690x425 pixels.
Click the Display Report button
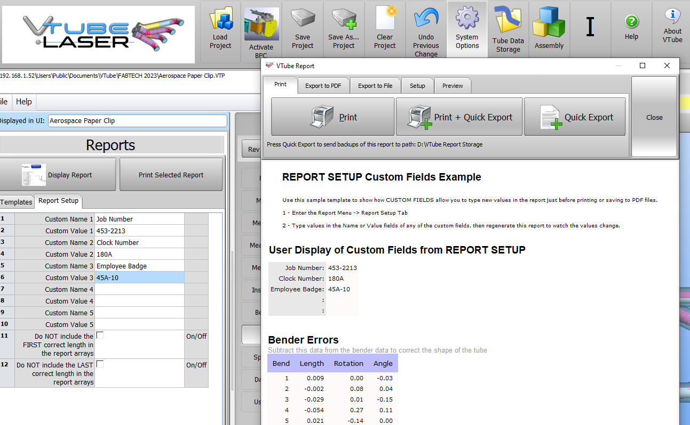[x=57, y=175]
